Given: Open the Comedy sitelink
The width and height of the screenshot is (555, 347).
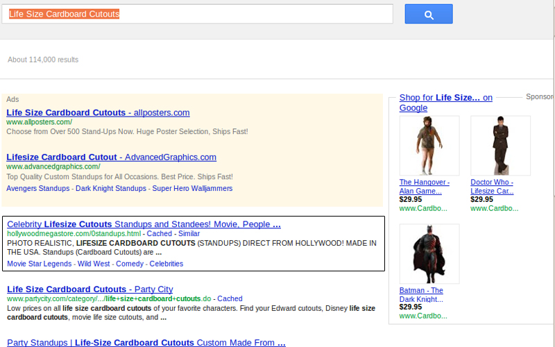Looking at the screenshot, I should coord(130,264).
